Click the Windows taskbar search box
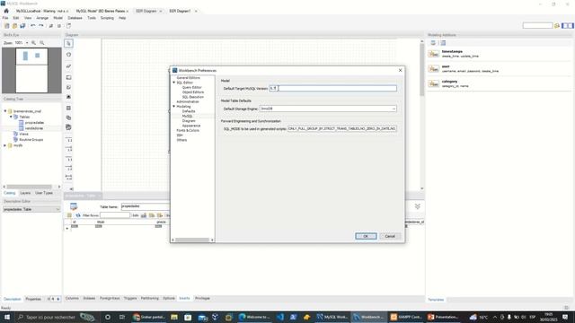Viewport: 575px width, 323px height. [x=56, y=317]
